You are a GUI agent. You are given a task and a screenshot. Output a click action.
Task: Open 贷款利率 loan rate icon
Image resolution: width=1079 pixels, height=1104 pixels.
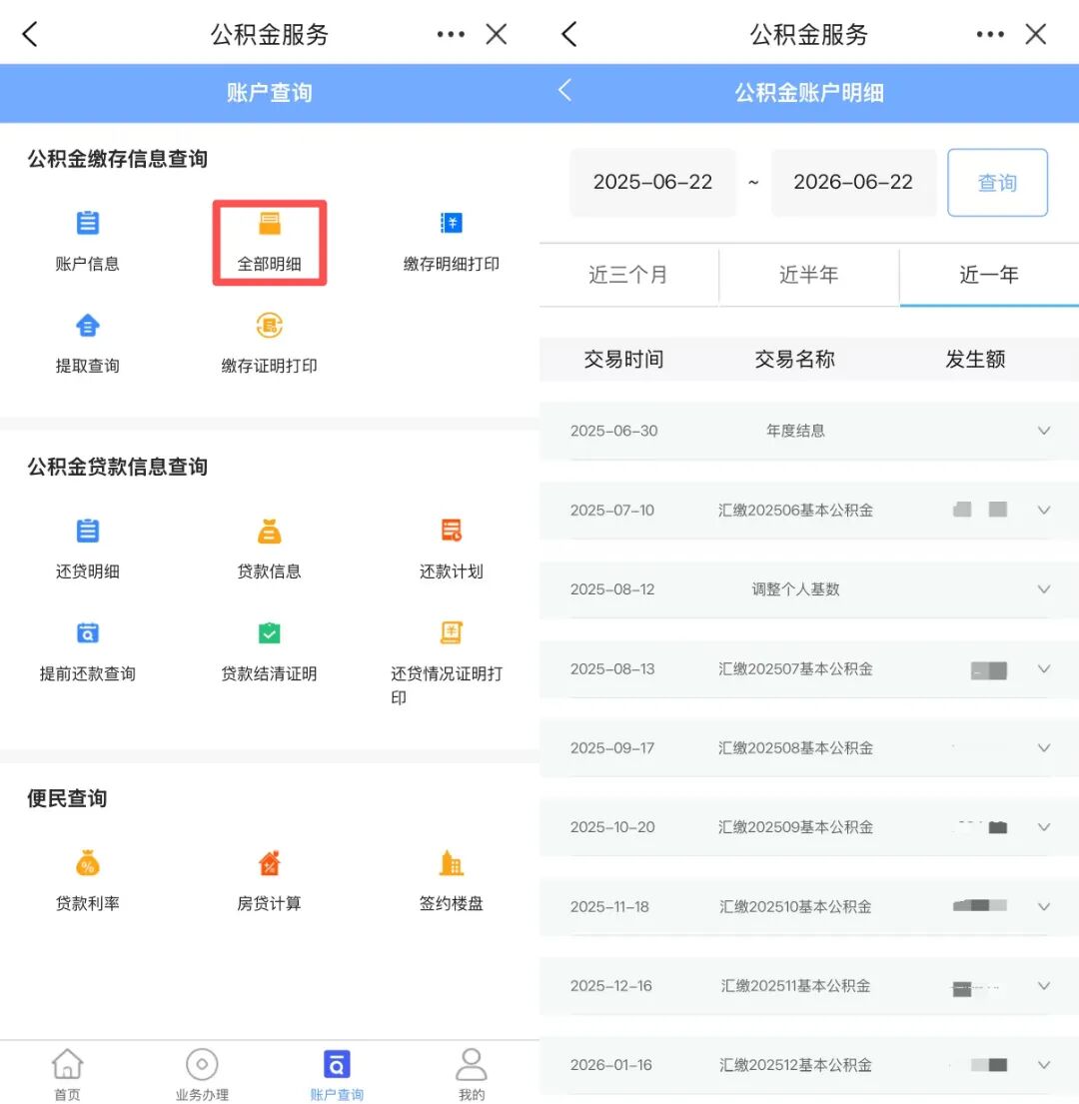point(87,864)
